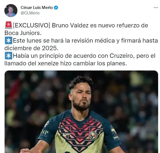
Task: Click César Luis Merlo's profile avatar
Action: point(11,11)
